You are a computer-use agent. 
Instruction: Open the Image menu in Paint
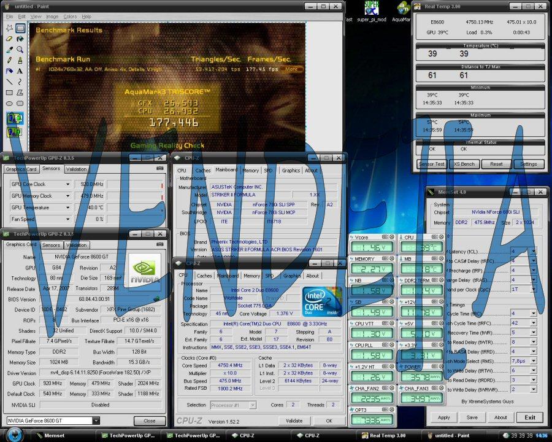[52, 17]
